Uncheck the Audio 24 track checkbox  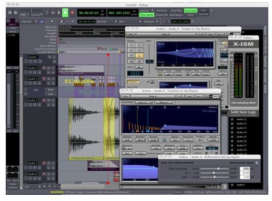pyautogui.click(x=232, y=132)
